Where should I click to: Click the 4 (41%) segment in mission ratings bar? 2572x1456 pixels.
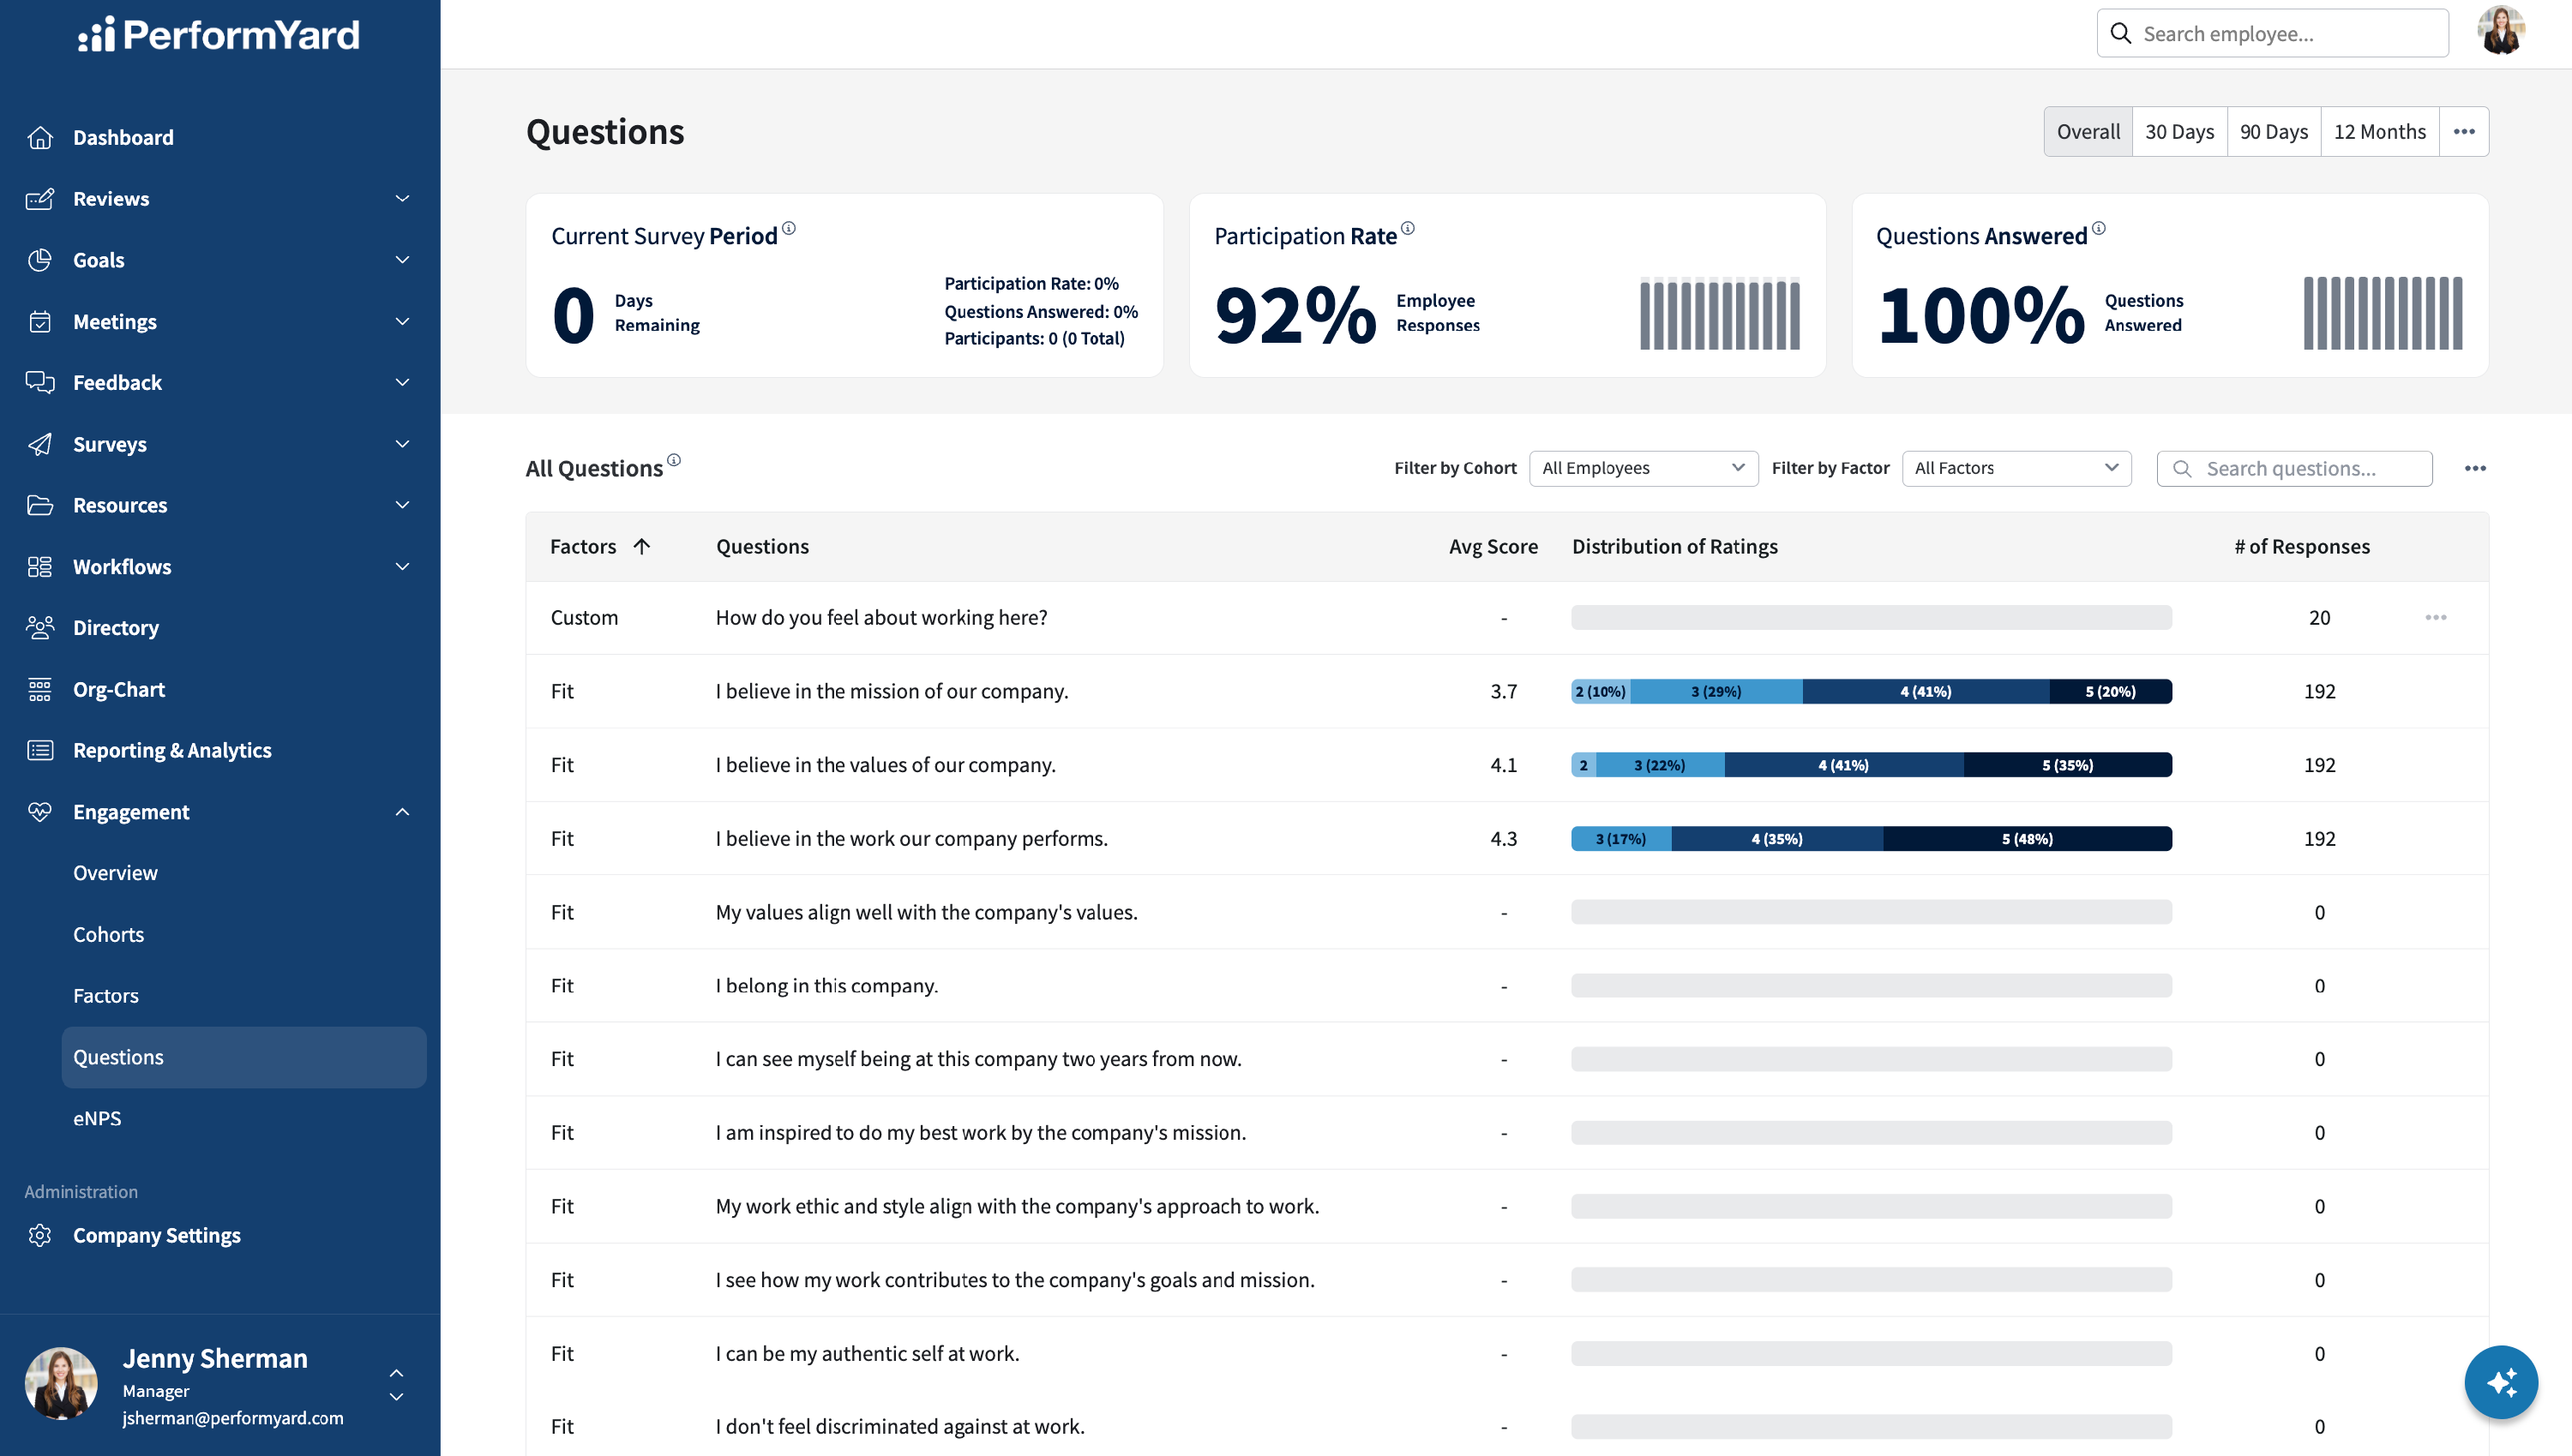tap(1926, 691)
